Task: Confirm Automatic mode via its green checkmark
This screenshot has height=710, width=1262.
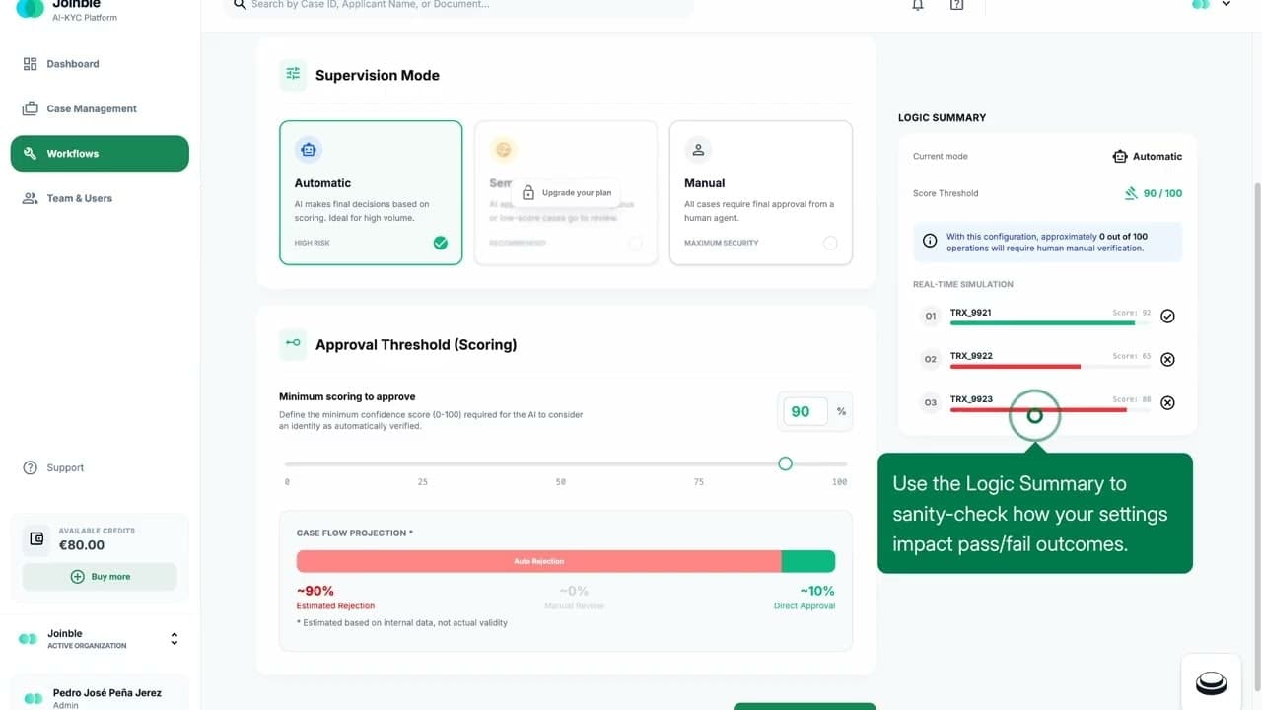Action: point(440,242)
